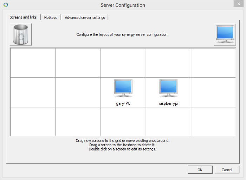Screen dimensions: 246x180
Task: Close the Server Configuration window
Action: click(239, 4)
